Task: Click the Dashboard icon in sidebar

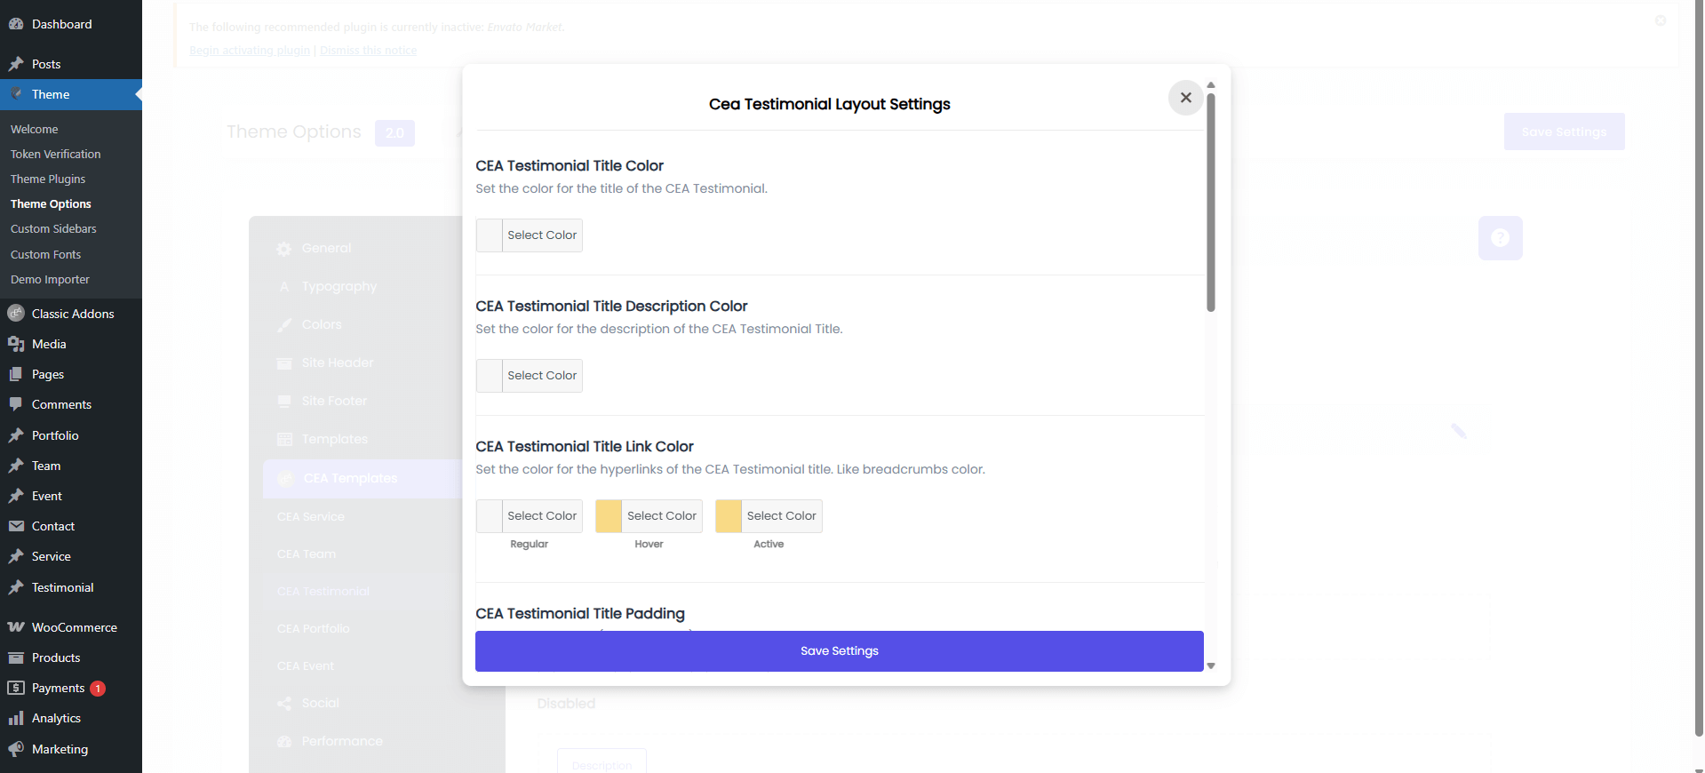Action: [16, 24]
